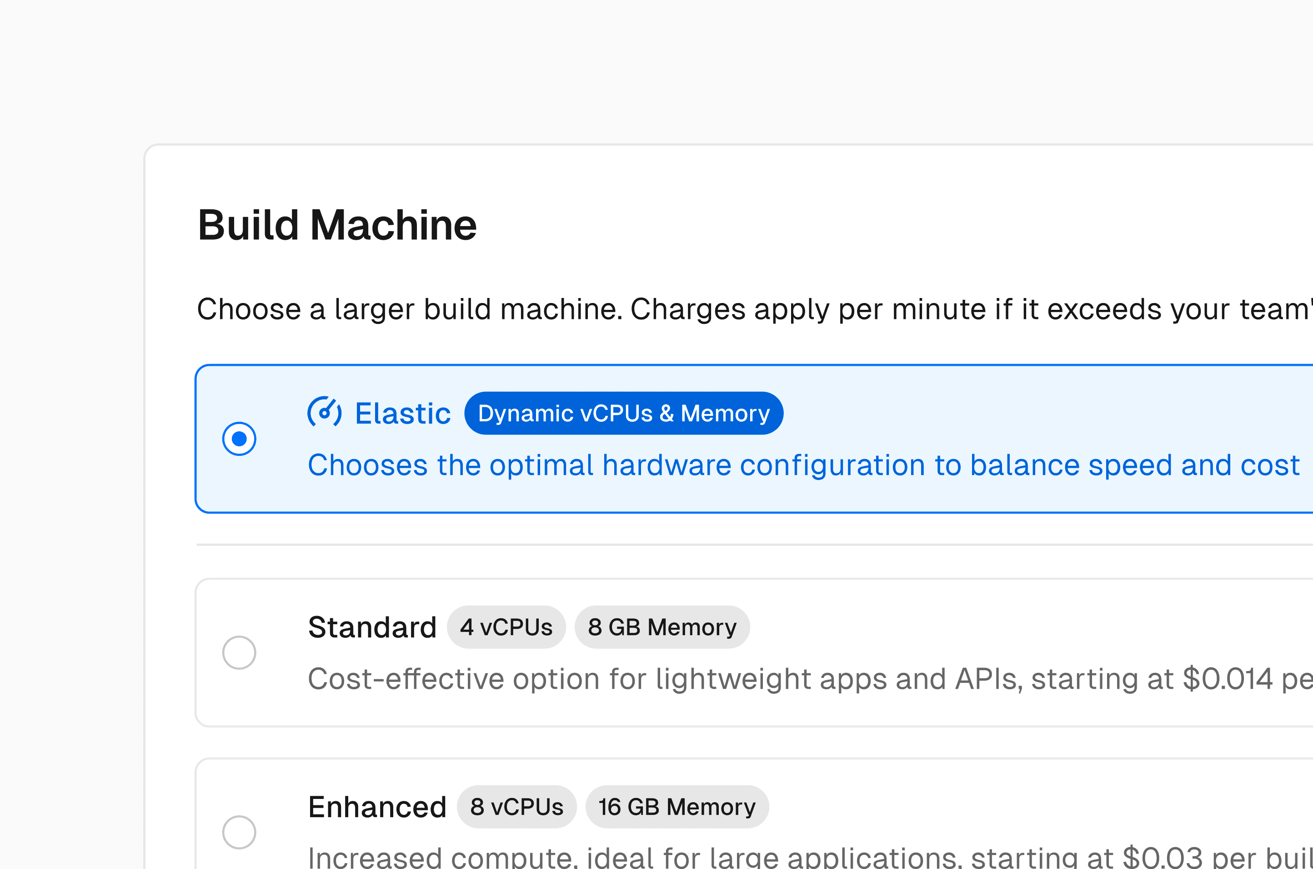The image size is (1313, 869).
Task: Click the Elastic gauge icon
Action: pyautogui.click(x=326, y=412)
